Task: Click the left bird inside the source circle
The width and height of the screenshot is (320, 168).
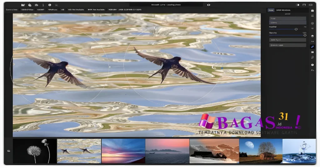Action: tap(57, 70)
